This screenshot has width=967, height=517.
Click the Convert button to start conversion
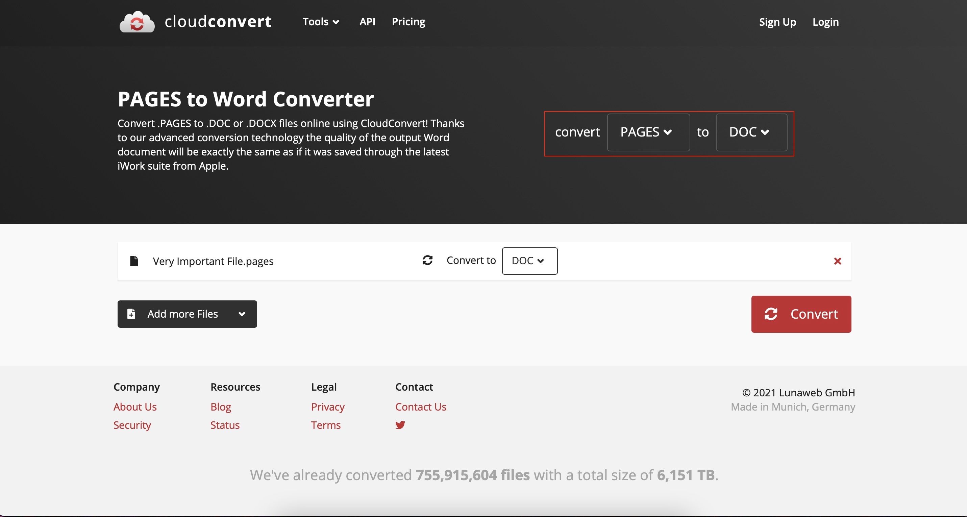pyautogui.click(x=801, y=314)
